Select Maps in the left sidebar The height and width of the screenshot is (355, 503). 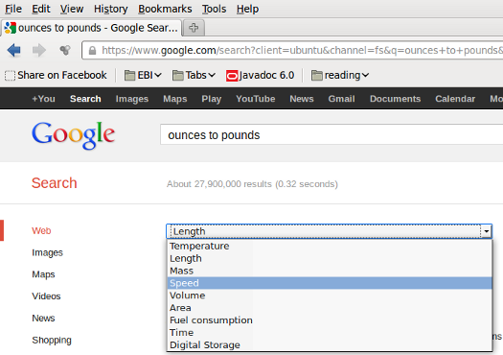[43, 274]
